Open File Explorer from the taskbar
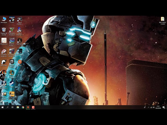The height and width of the screenshot is (125, 167). pos(18,107)
